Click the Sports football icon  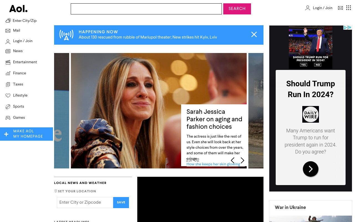tap(8, 107)
